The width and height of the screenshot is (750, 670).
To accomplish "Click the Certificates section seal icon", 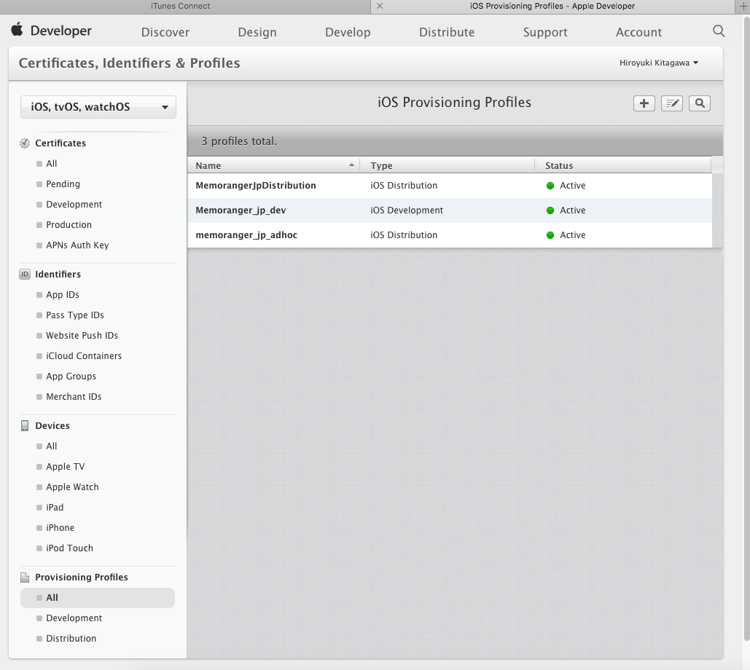I will (x=24, y=143).
